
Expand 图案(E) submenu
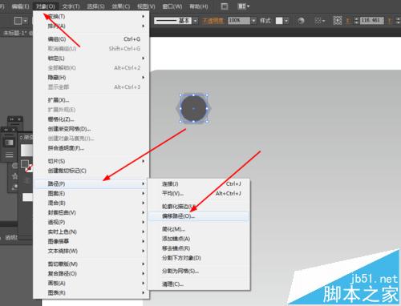(x=91, y=193)
